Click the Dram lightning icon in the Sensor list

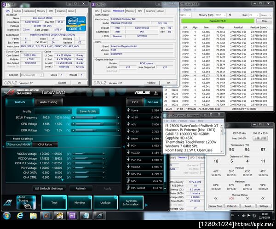coord(128,139)
